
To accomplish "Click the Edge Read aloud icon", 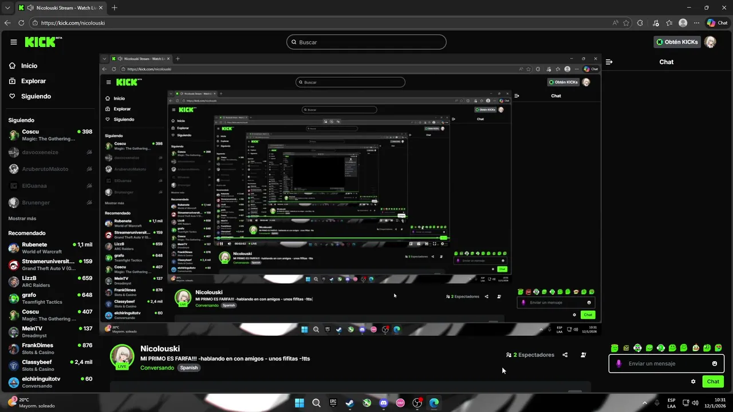I will (616, 23).
